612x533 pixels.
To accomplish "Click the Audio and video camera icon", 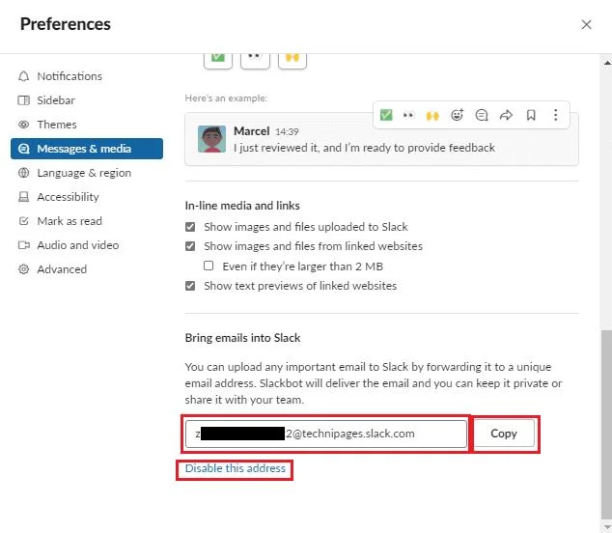I will point(24,245).
